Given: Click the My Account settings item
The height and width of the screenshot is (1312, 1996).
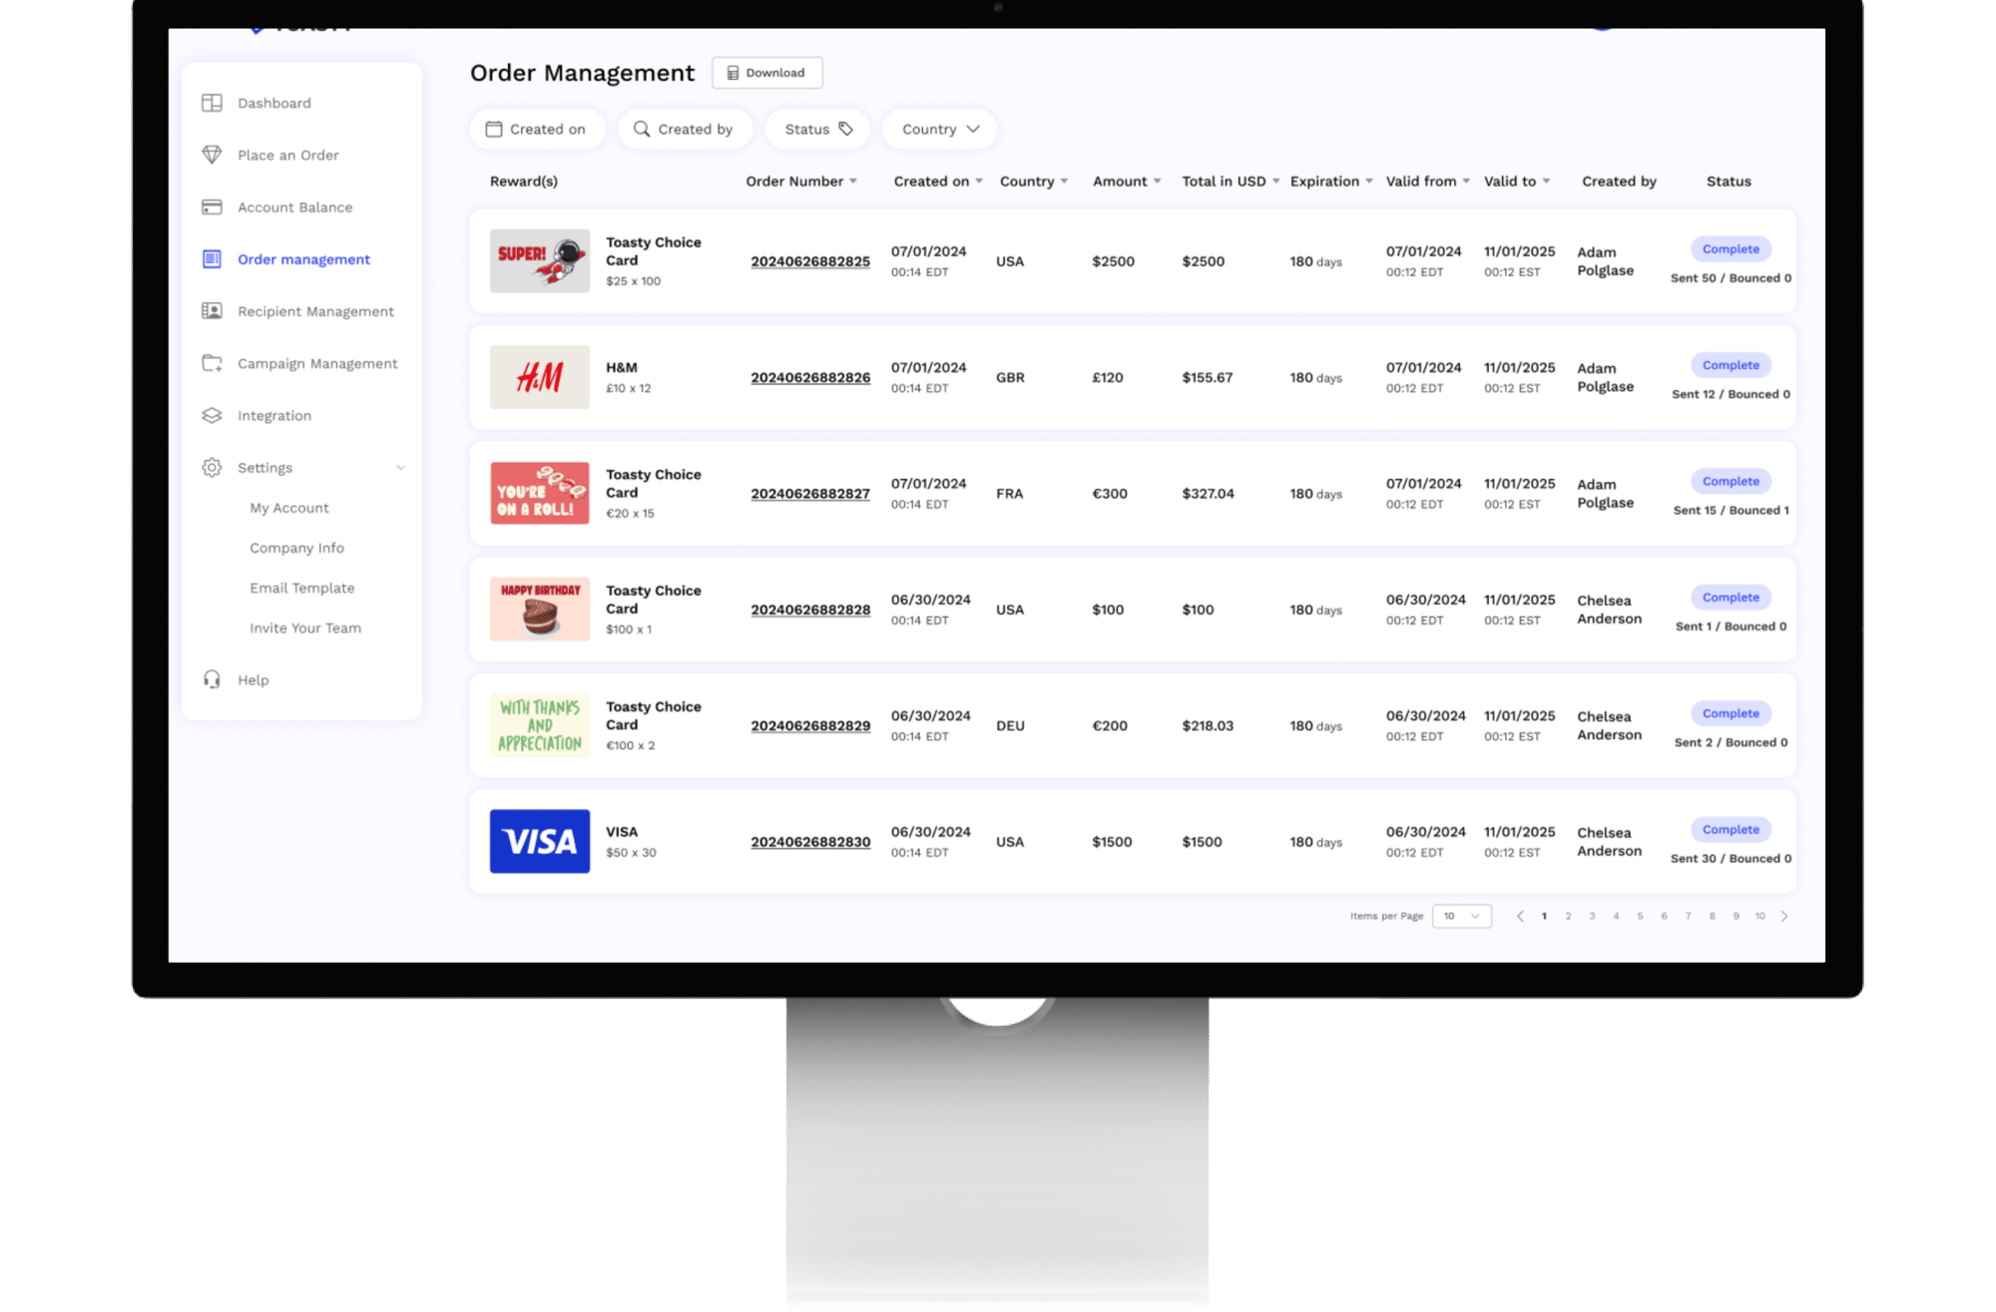Looking at the screenshot, I should pyautogui.click(x=288, y=508).
